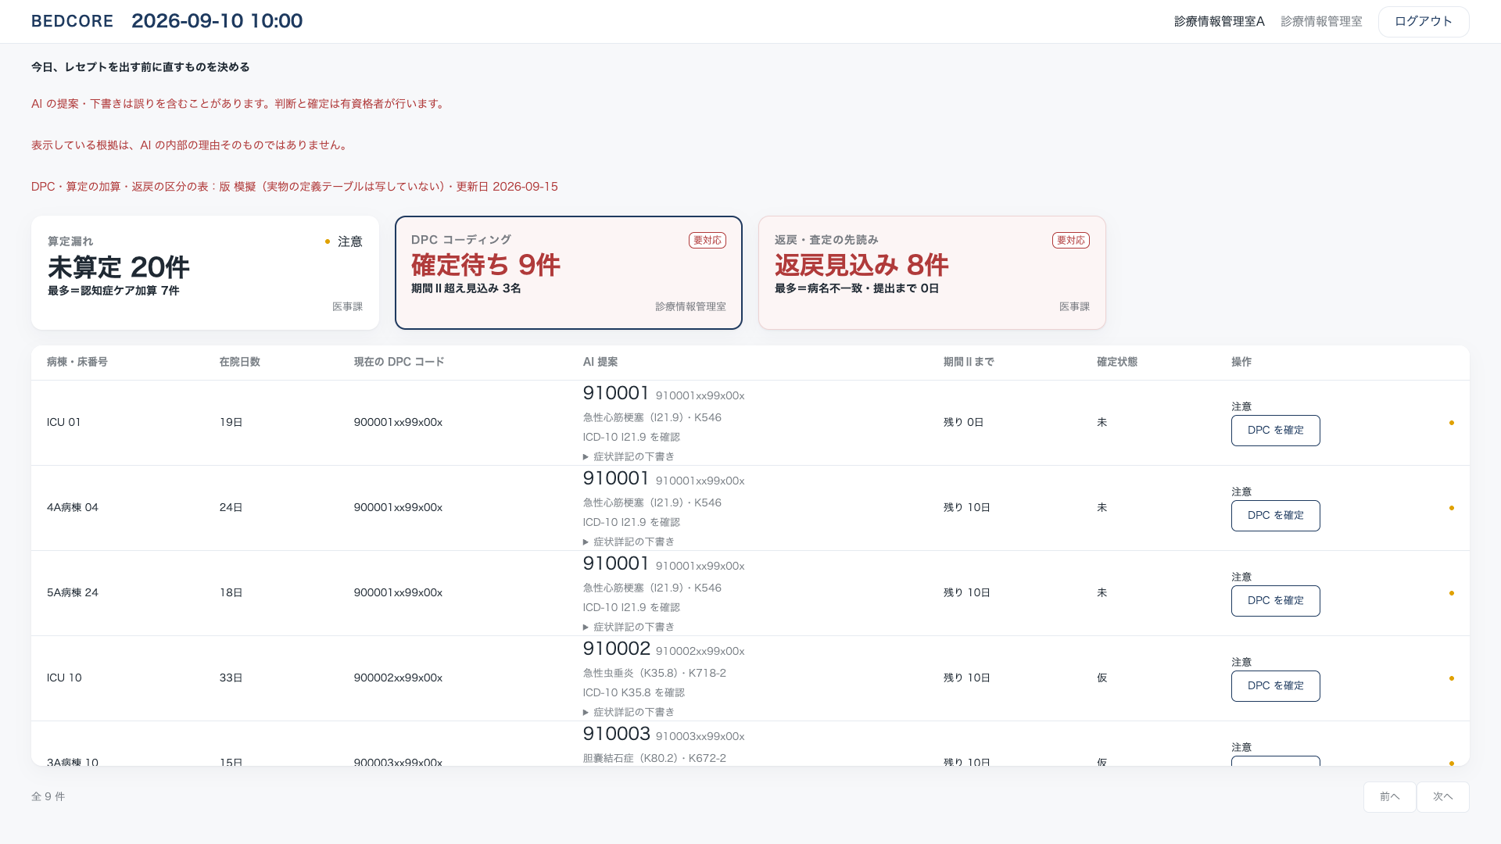This screenshot has height=844, width=1501.
Task: Select the DPC コーディング 確定待ち 9件 card
Action: pos(568,273)
